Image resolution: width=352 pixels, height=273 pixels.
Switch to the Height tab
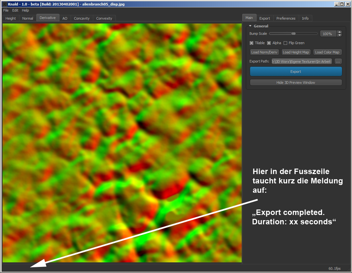11,18
